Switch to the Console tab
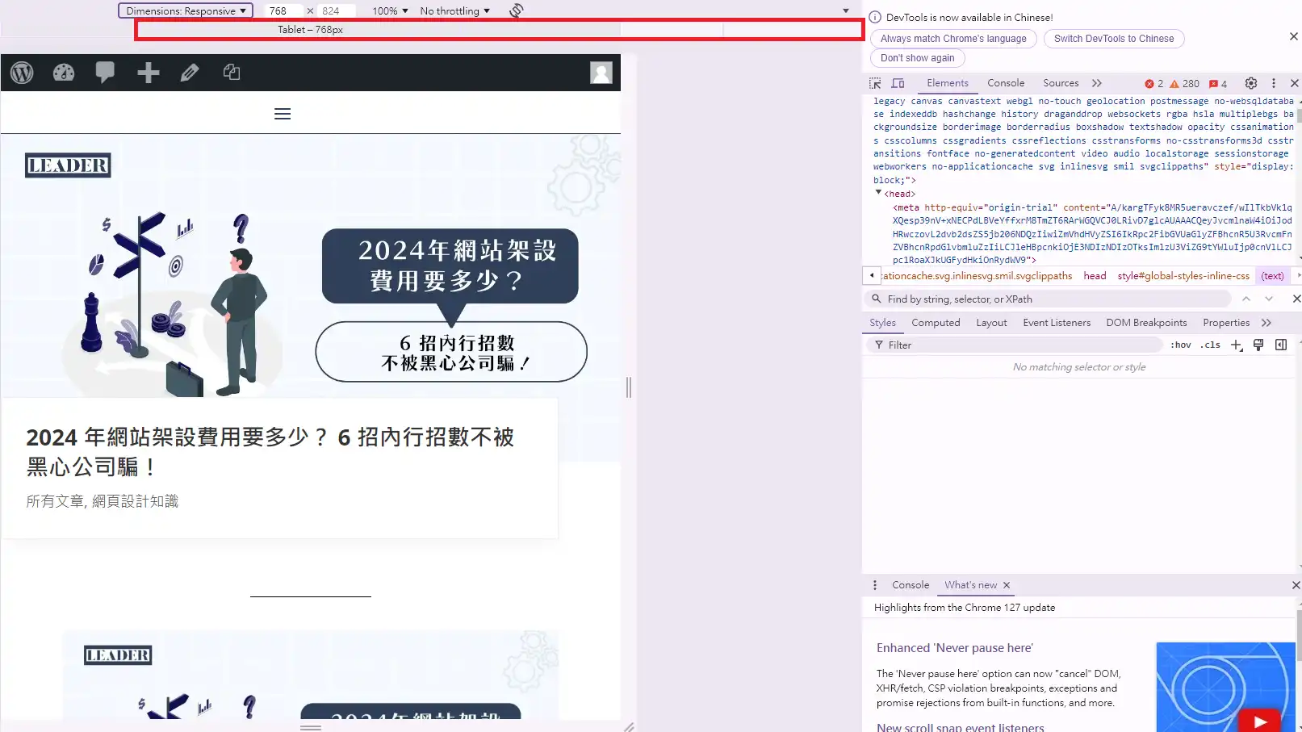 point(1005,83)
